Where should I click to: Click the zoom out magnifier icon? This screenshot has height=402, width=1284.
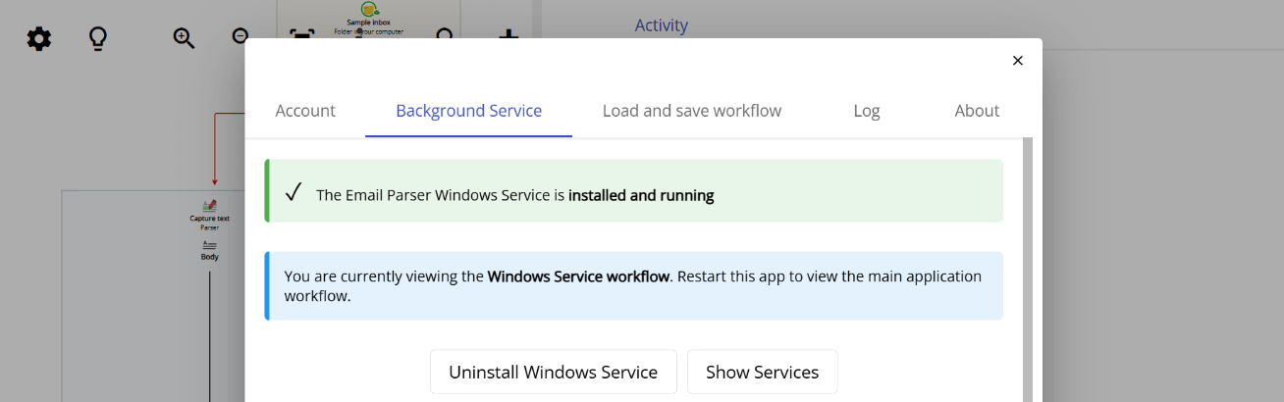[239, 37]
